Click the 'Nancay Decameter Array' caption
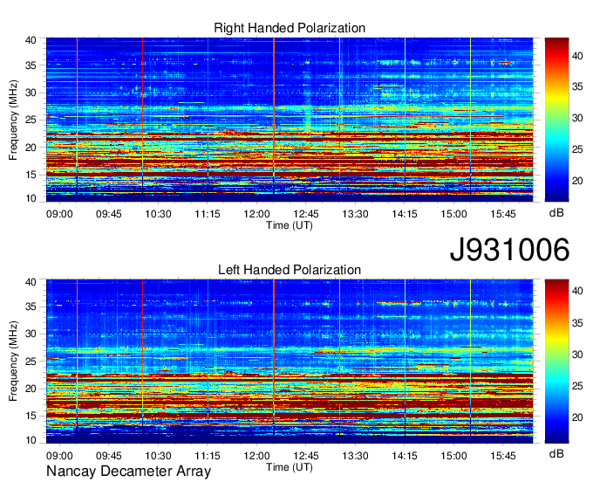This screenshot has height=482, width=593. [128, 471]
